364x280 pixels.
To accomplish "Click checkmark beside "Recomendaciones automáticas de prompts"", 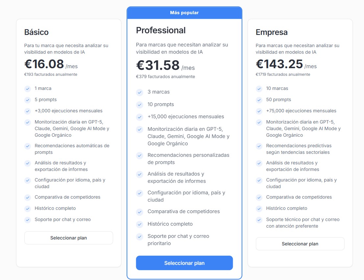I will coord(28,146).
